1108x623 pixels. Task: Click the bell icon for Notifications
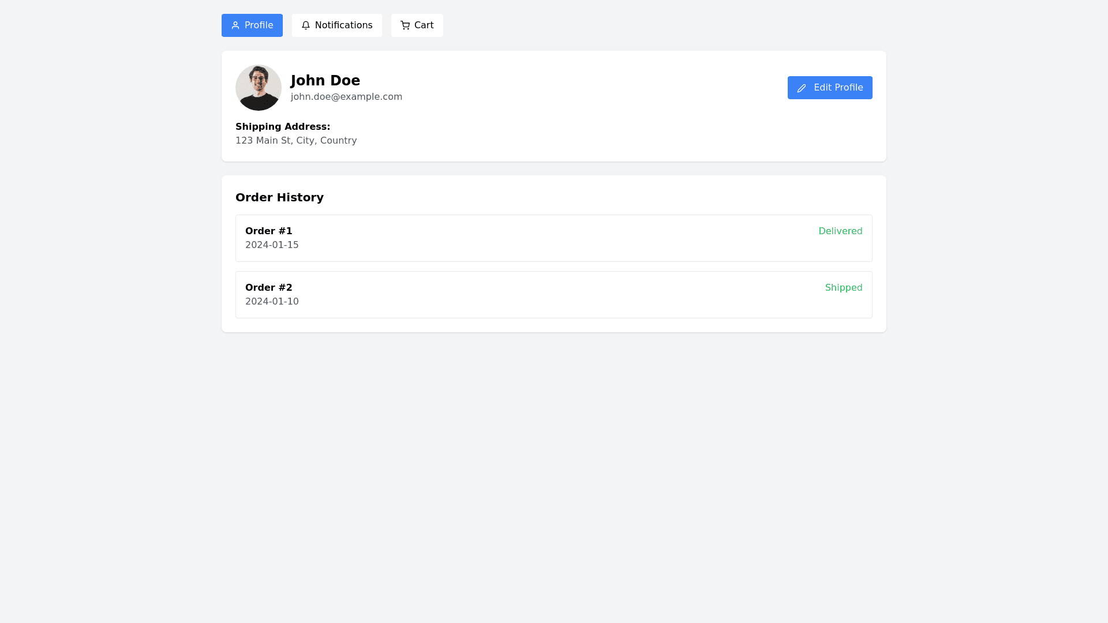[x=306, y=25]
